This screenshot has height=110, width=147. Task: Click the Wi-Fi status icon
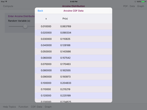(6, 2)
